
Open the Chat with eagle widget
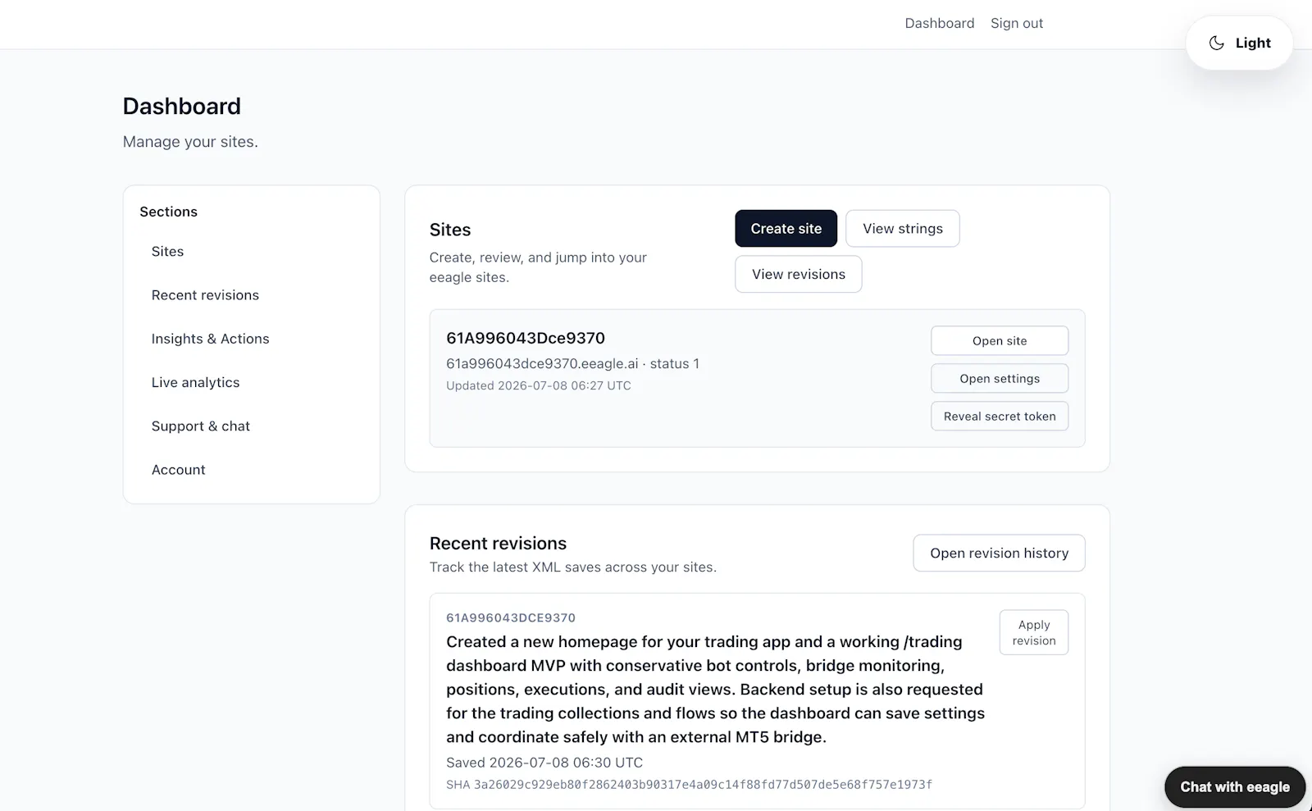[x=1234, y=787]
